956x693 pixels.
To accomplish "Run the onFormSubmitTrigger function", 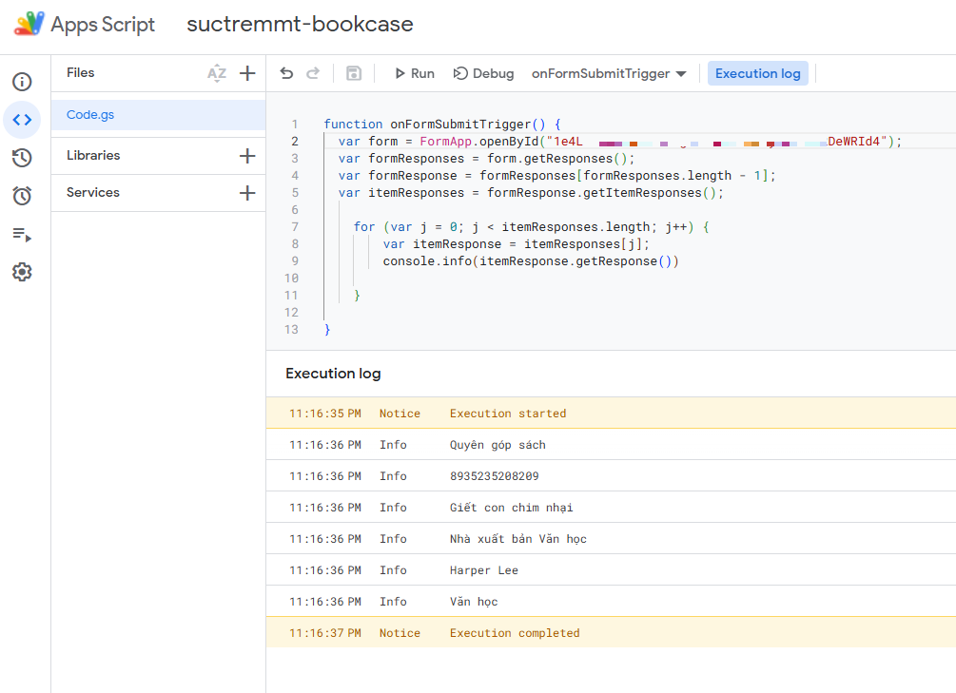I will point(413,73).
